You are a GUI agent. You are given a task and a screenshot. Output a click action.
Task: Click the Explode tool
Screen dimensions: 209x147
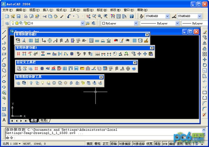point(204,115)
